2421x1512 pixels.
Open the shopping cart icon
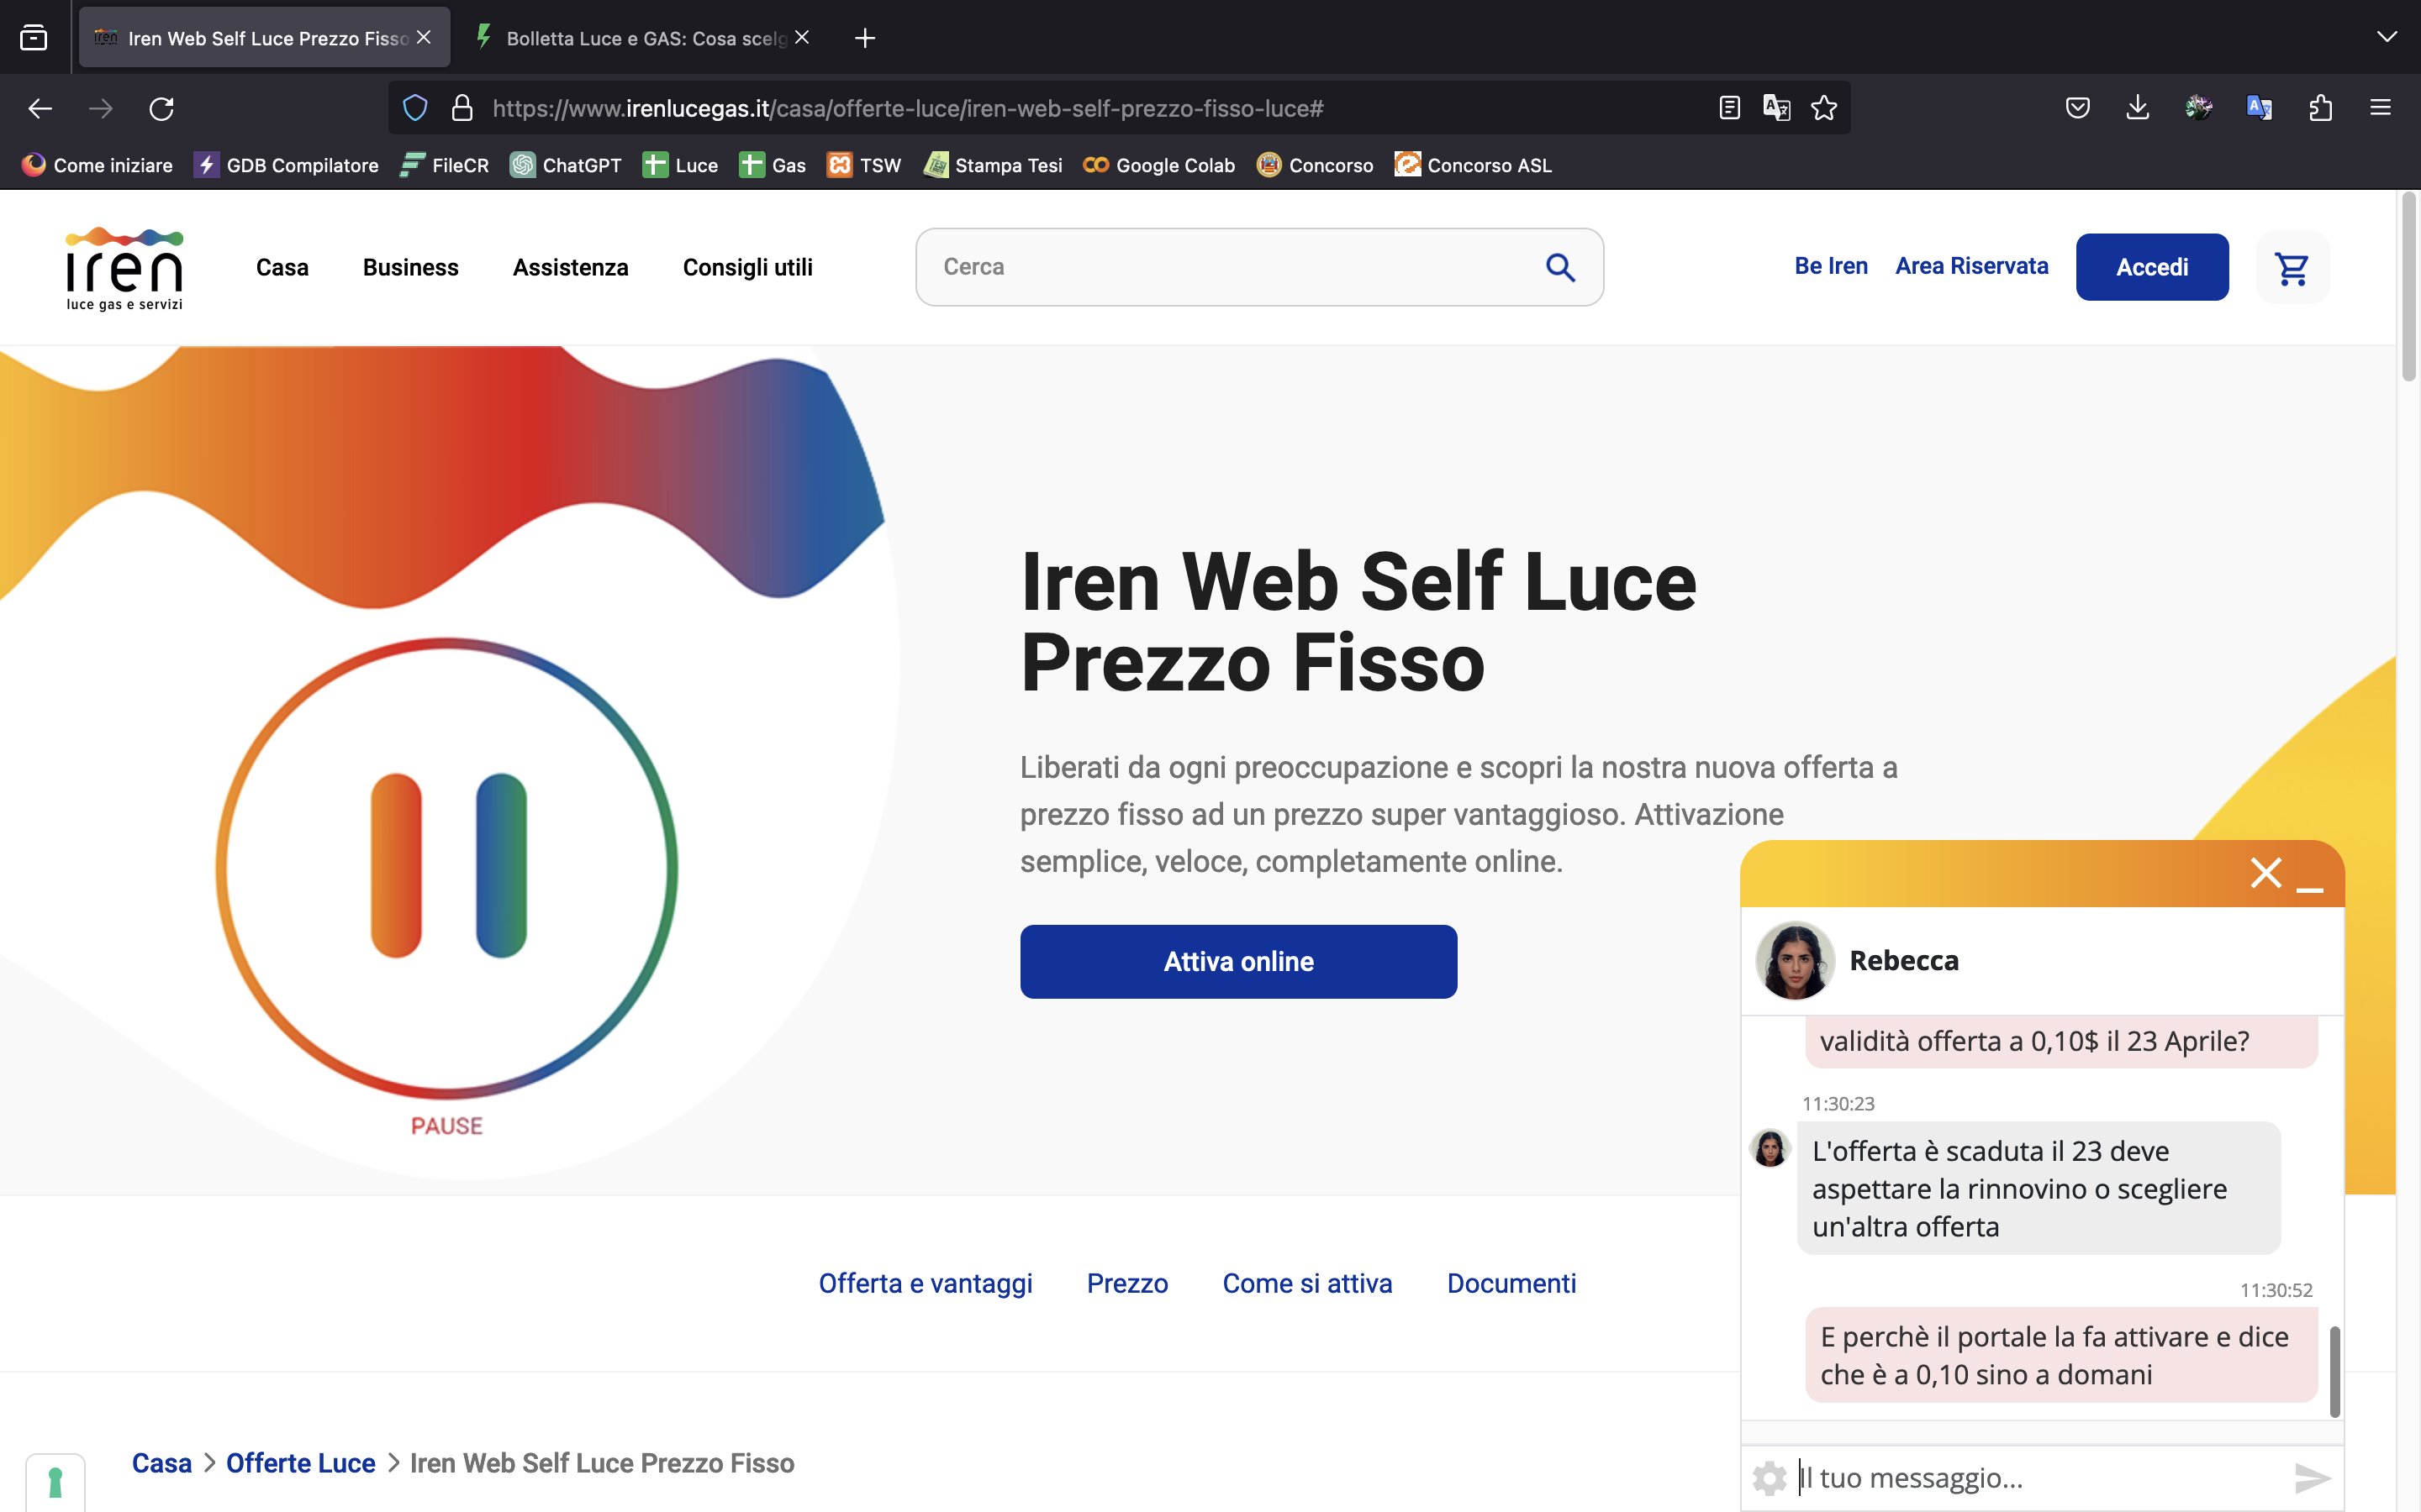click(2292, 267)
